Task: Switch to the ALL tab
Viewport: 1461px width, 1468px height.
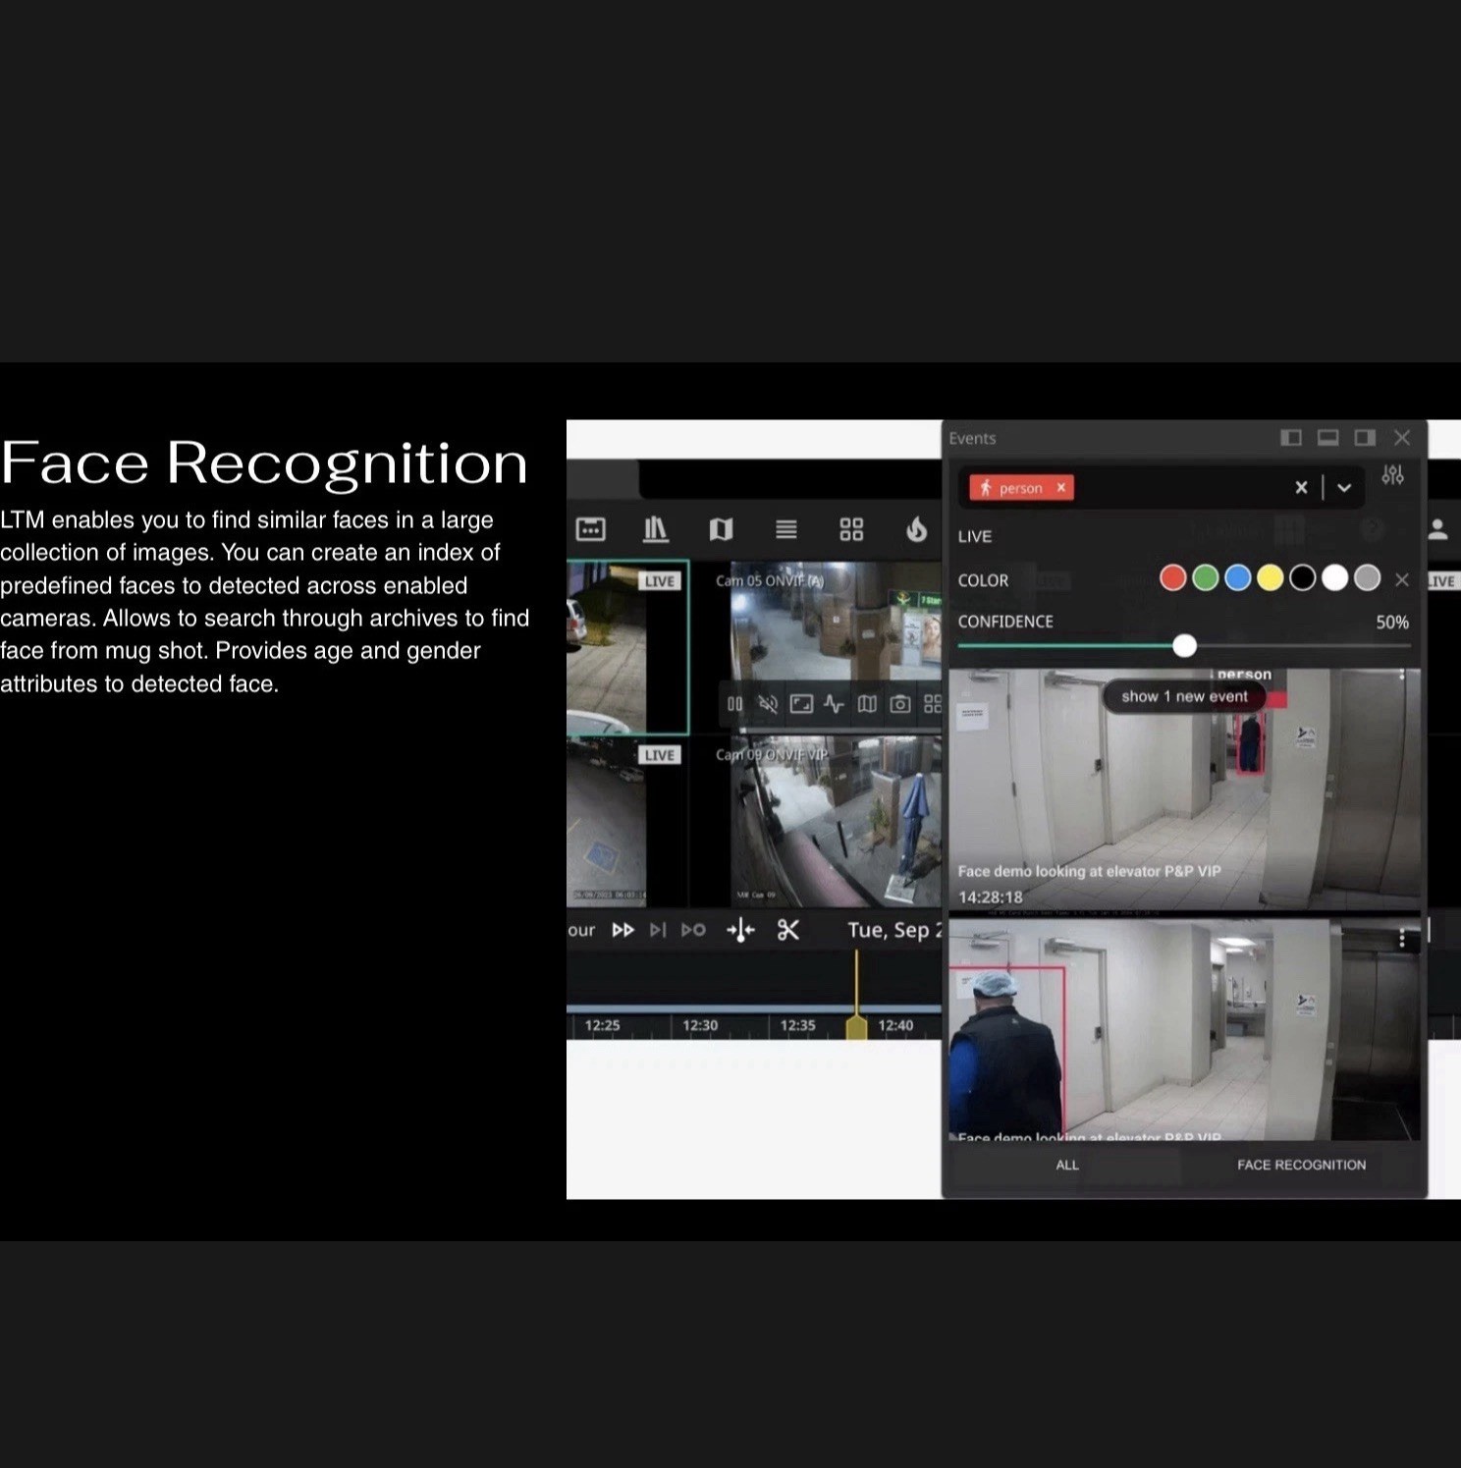Action: tap(1066, 1166)
